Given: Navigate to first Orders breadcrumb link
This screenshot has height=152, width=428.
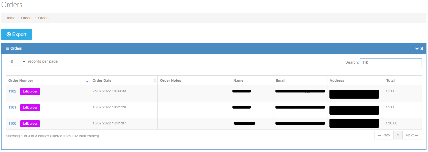Looking at the screenshot, I should coord(27,18).
